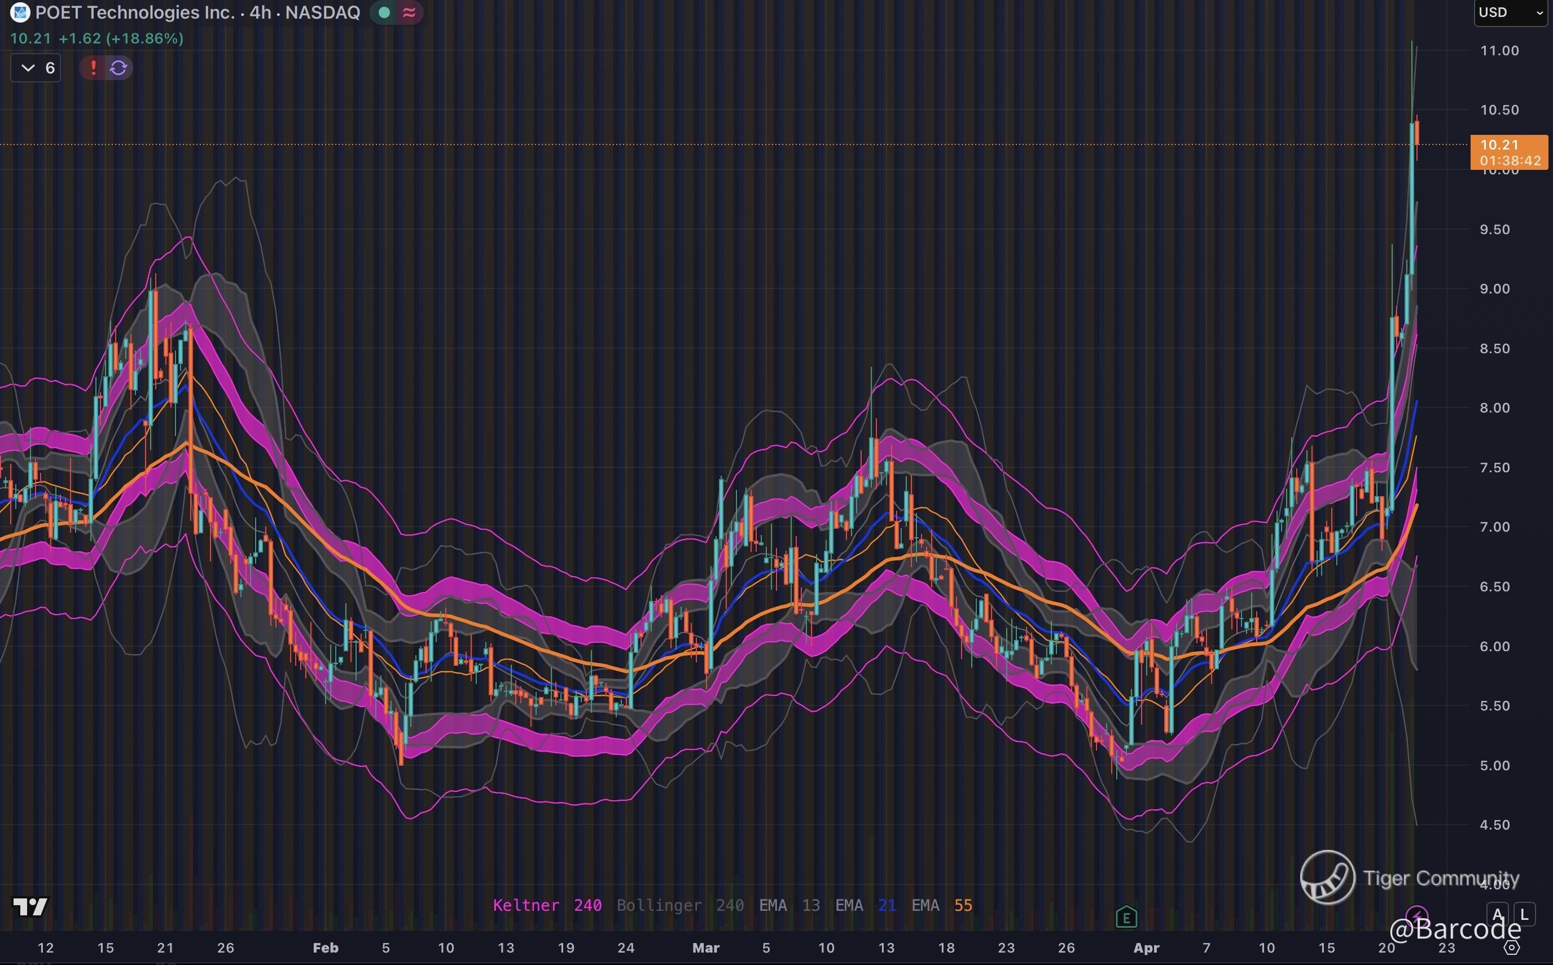Click the green market open status dot
This screenshot has height=965, width=1553.
pyautogui.click(x=384, y=12)
